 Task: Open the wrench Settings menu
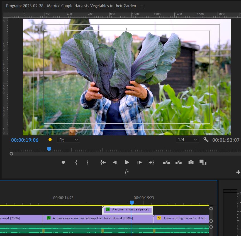[x=206, y=140]
